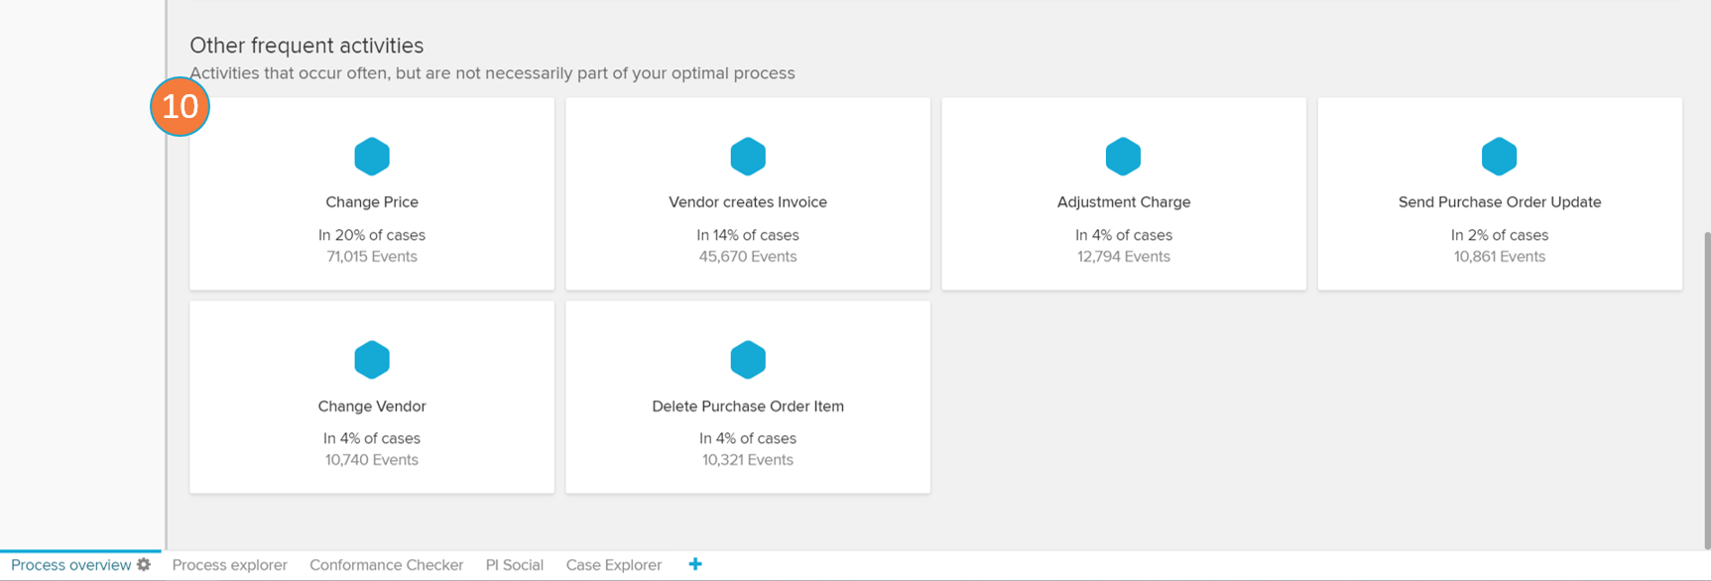The image size is (1711, 581).
Task: Click the vertical scrollbar on the right
Action: pos(1706,387)
